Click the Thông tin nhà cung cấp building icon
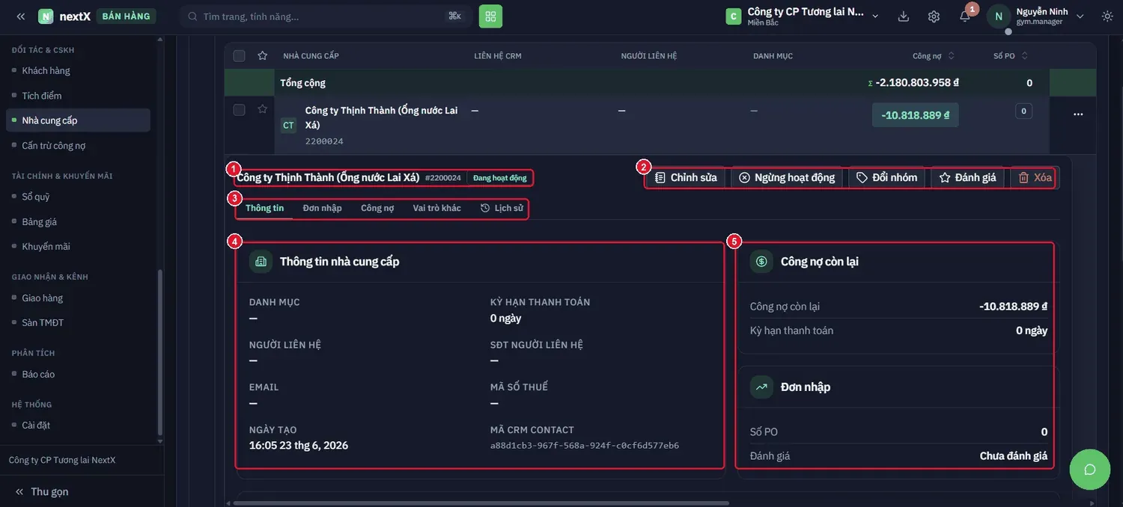This screenshot has width=1123, height=507. (261, 262)
